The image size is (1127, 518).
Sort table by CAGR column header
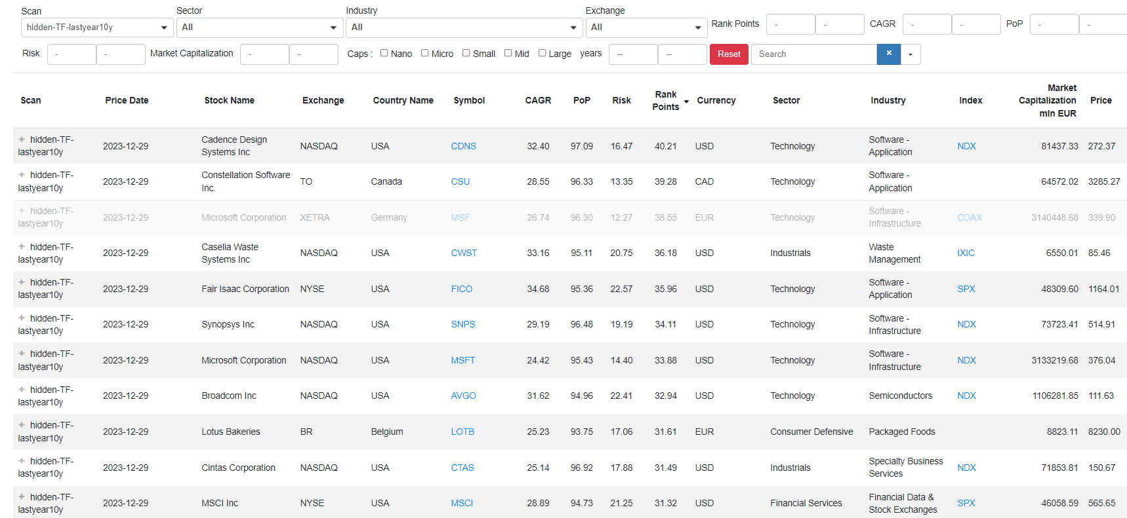538,100
